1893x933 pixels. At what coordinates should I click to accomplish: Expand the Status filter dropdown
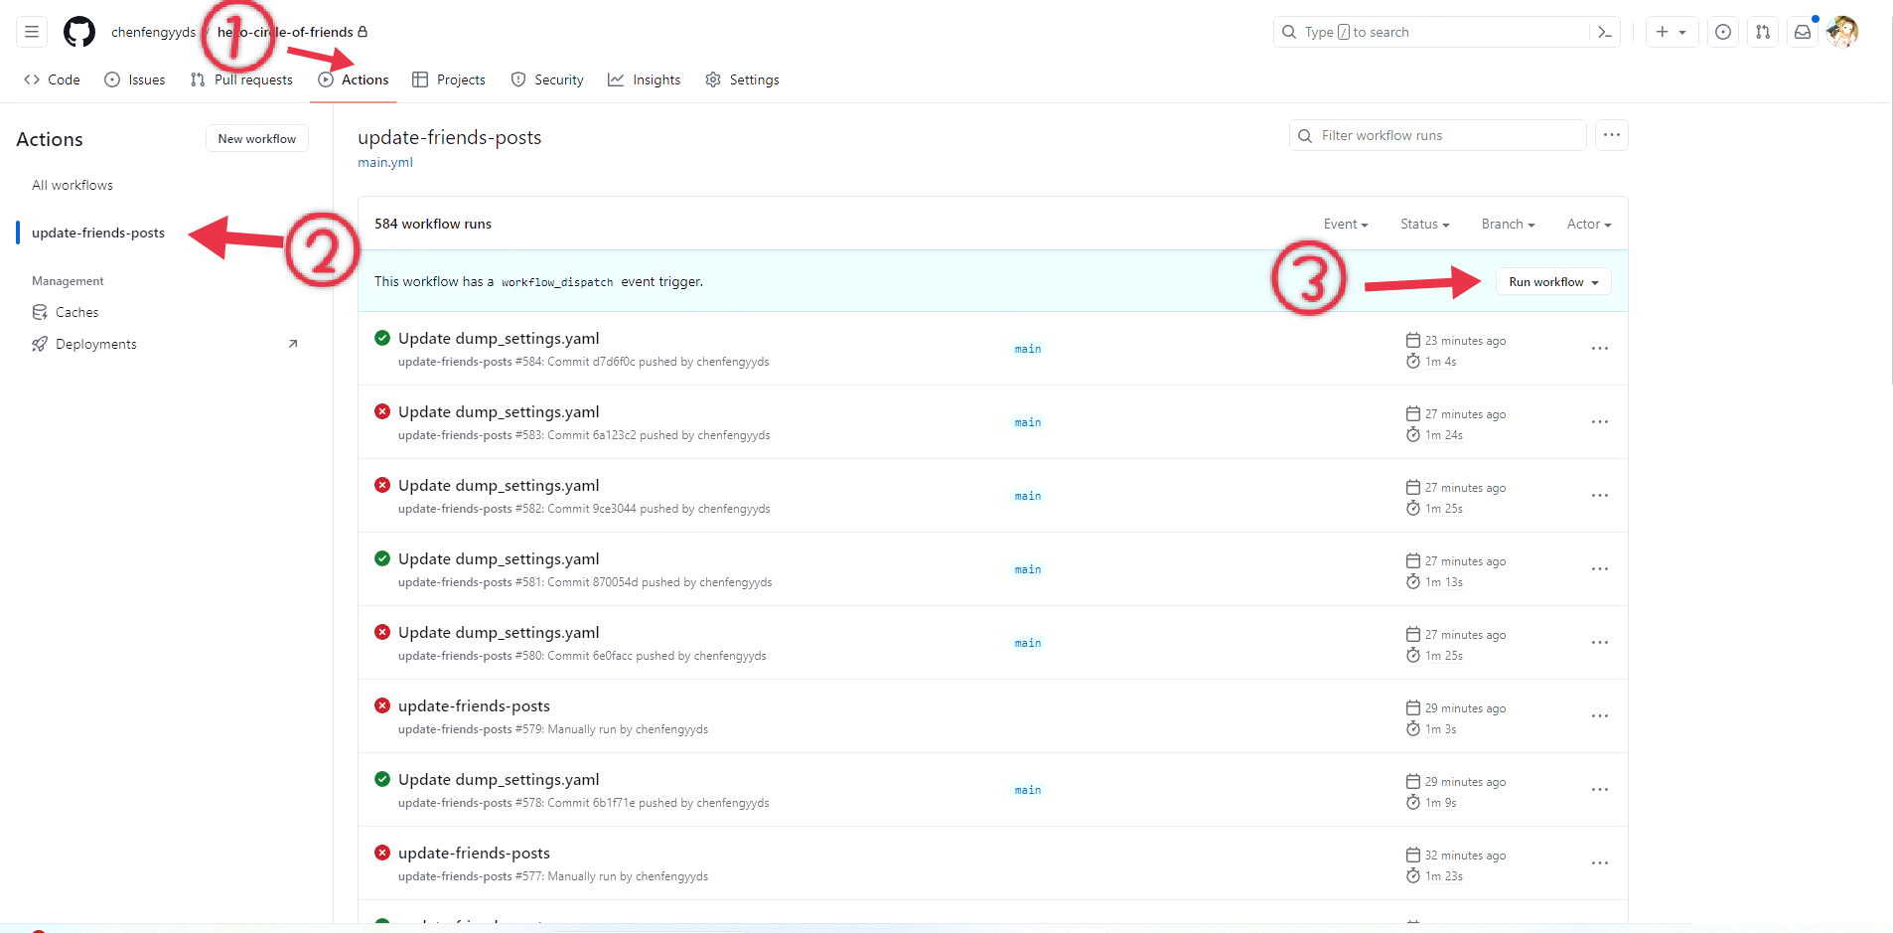1425,225
